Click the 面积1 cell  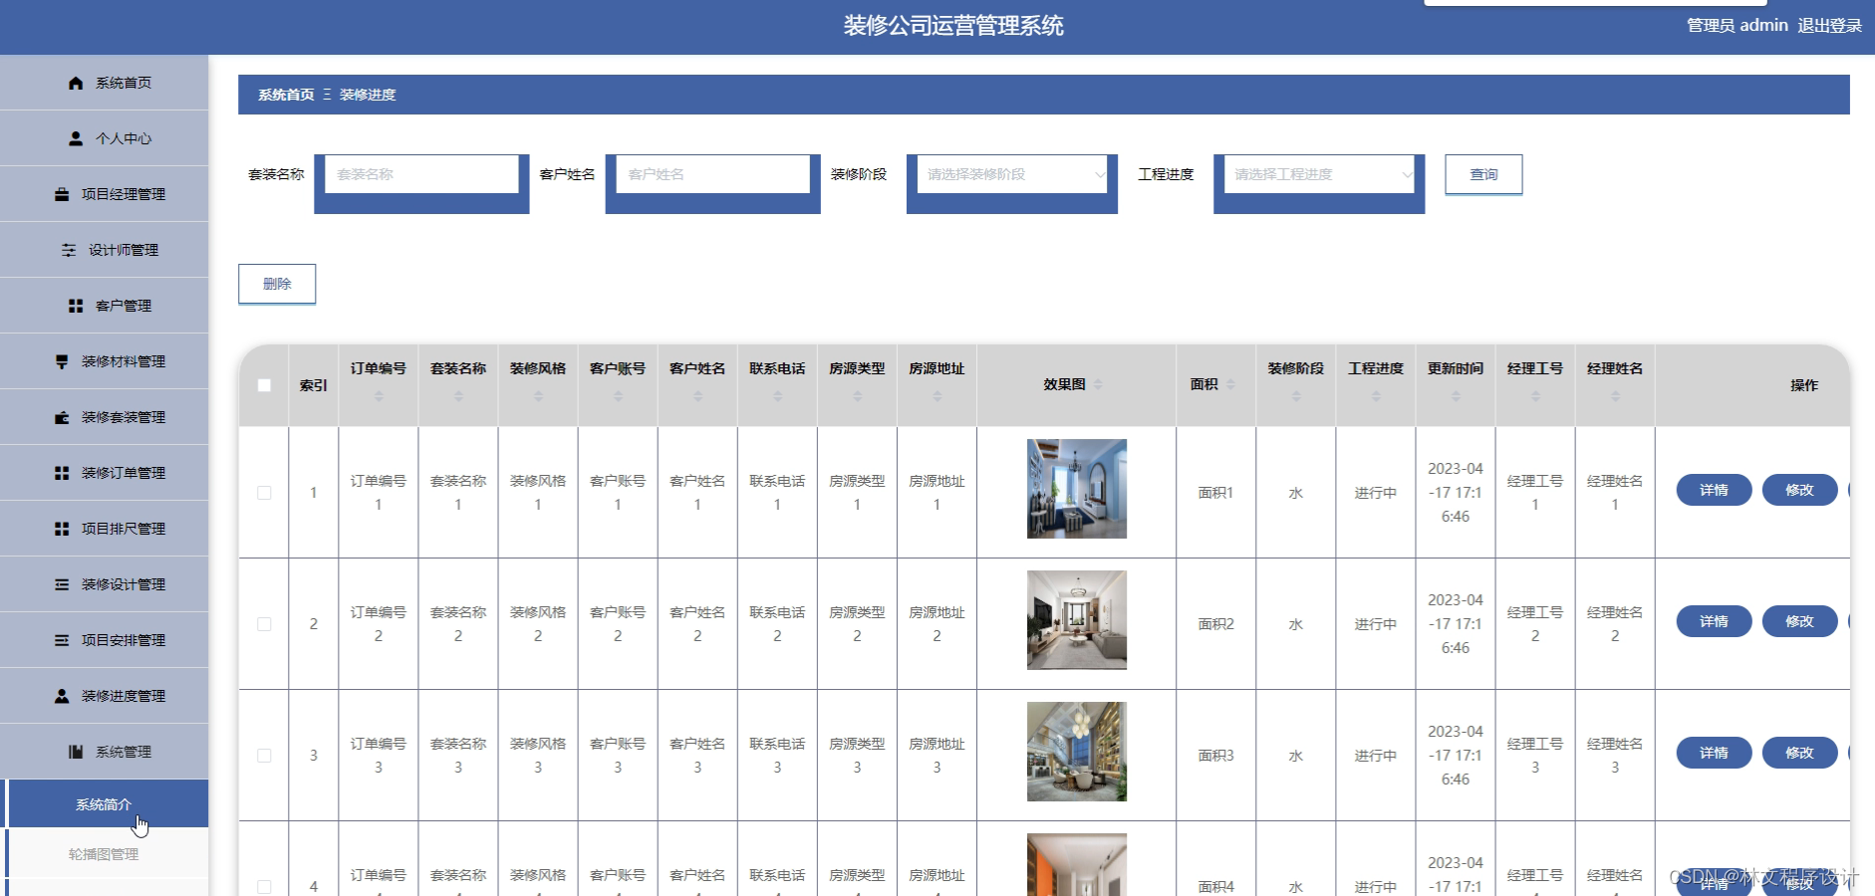[1215, 493]
